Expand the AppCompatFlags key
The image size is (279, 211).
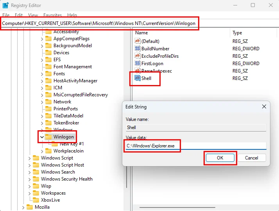[x=42, y=39]
